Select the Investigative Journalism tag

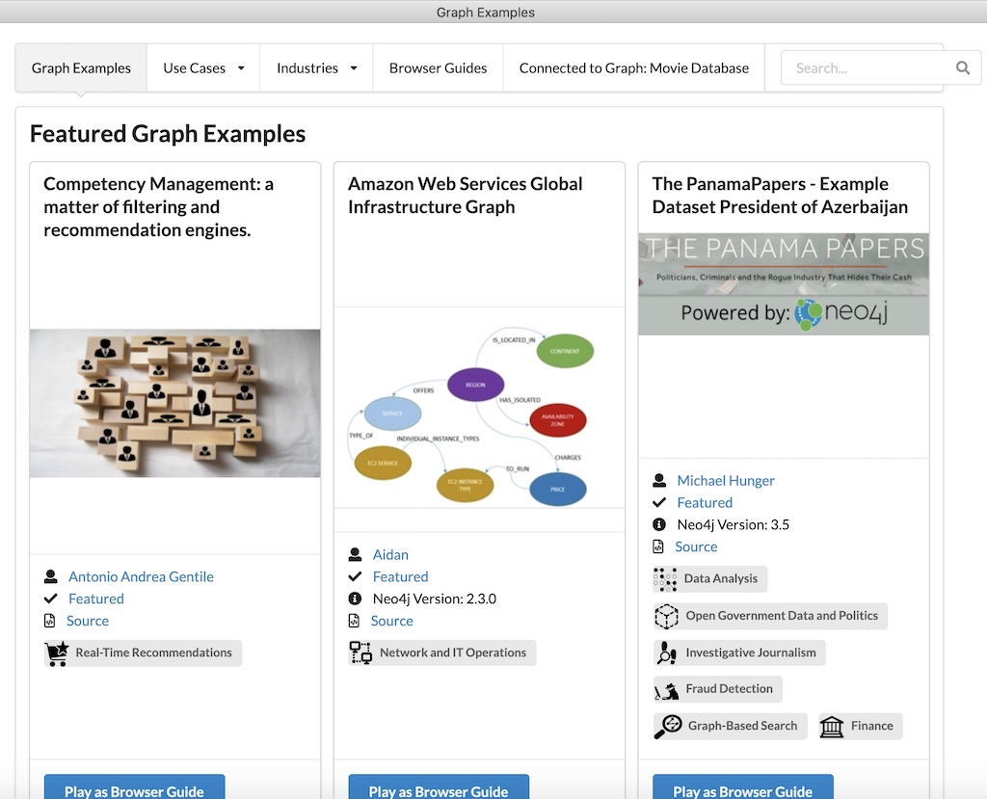point(739,653)
